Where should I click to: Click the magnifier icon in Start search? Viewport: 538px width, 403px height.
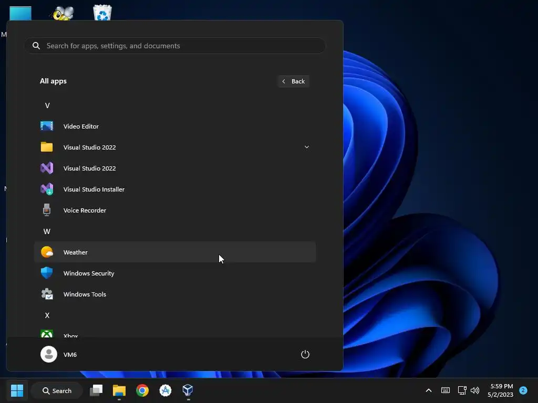[x=36, y=46]
